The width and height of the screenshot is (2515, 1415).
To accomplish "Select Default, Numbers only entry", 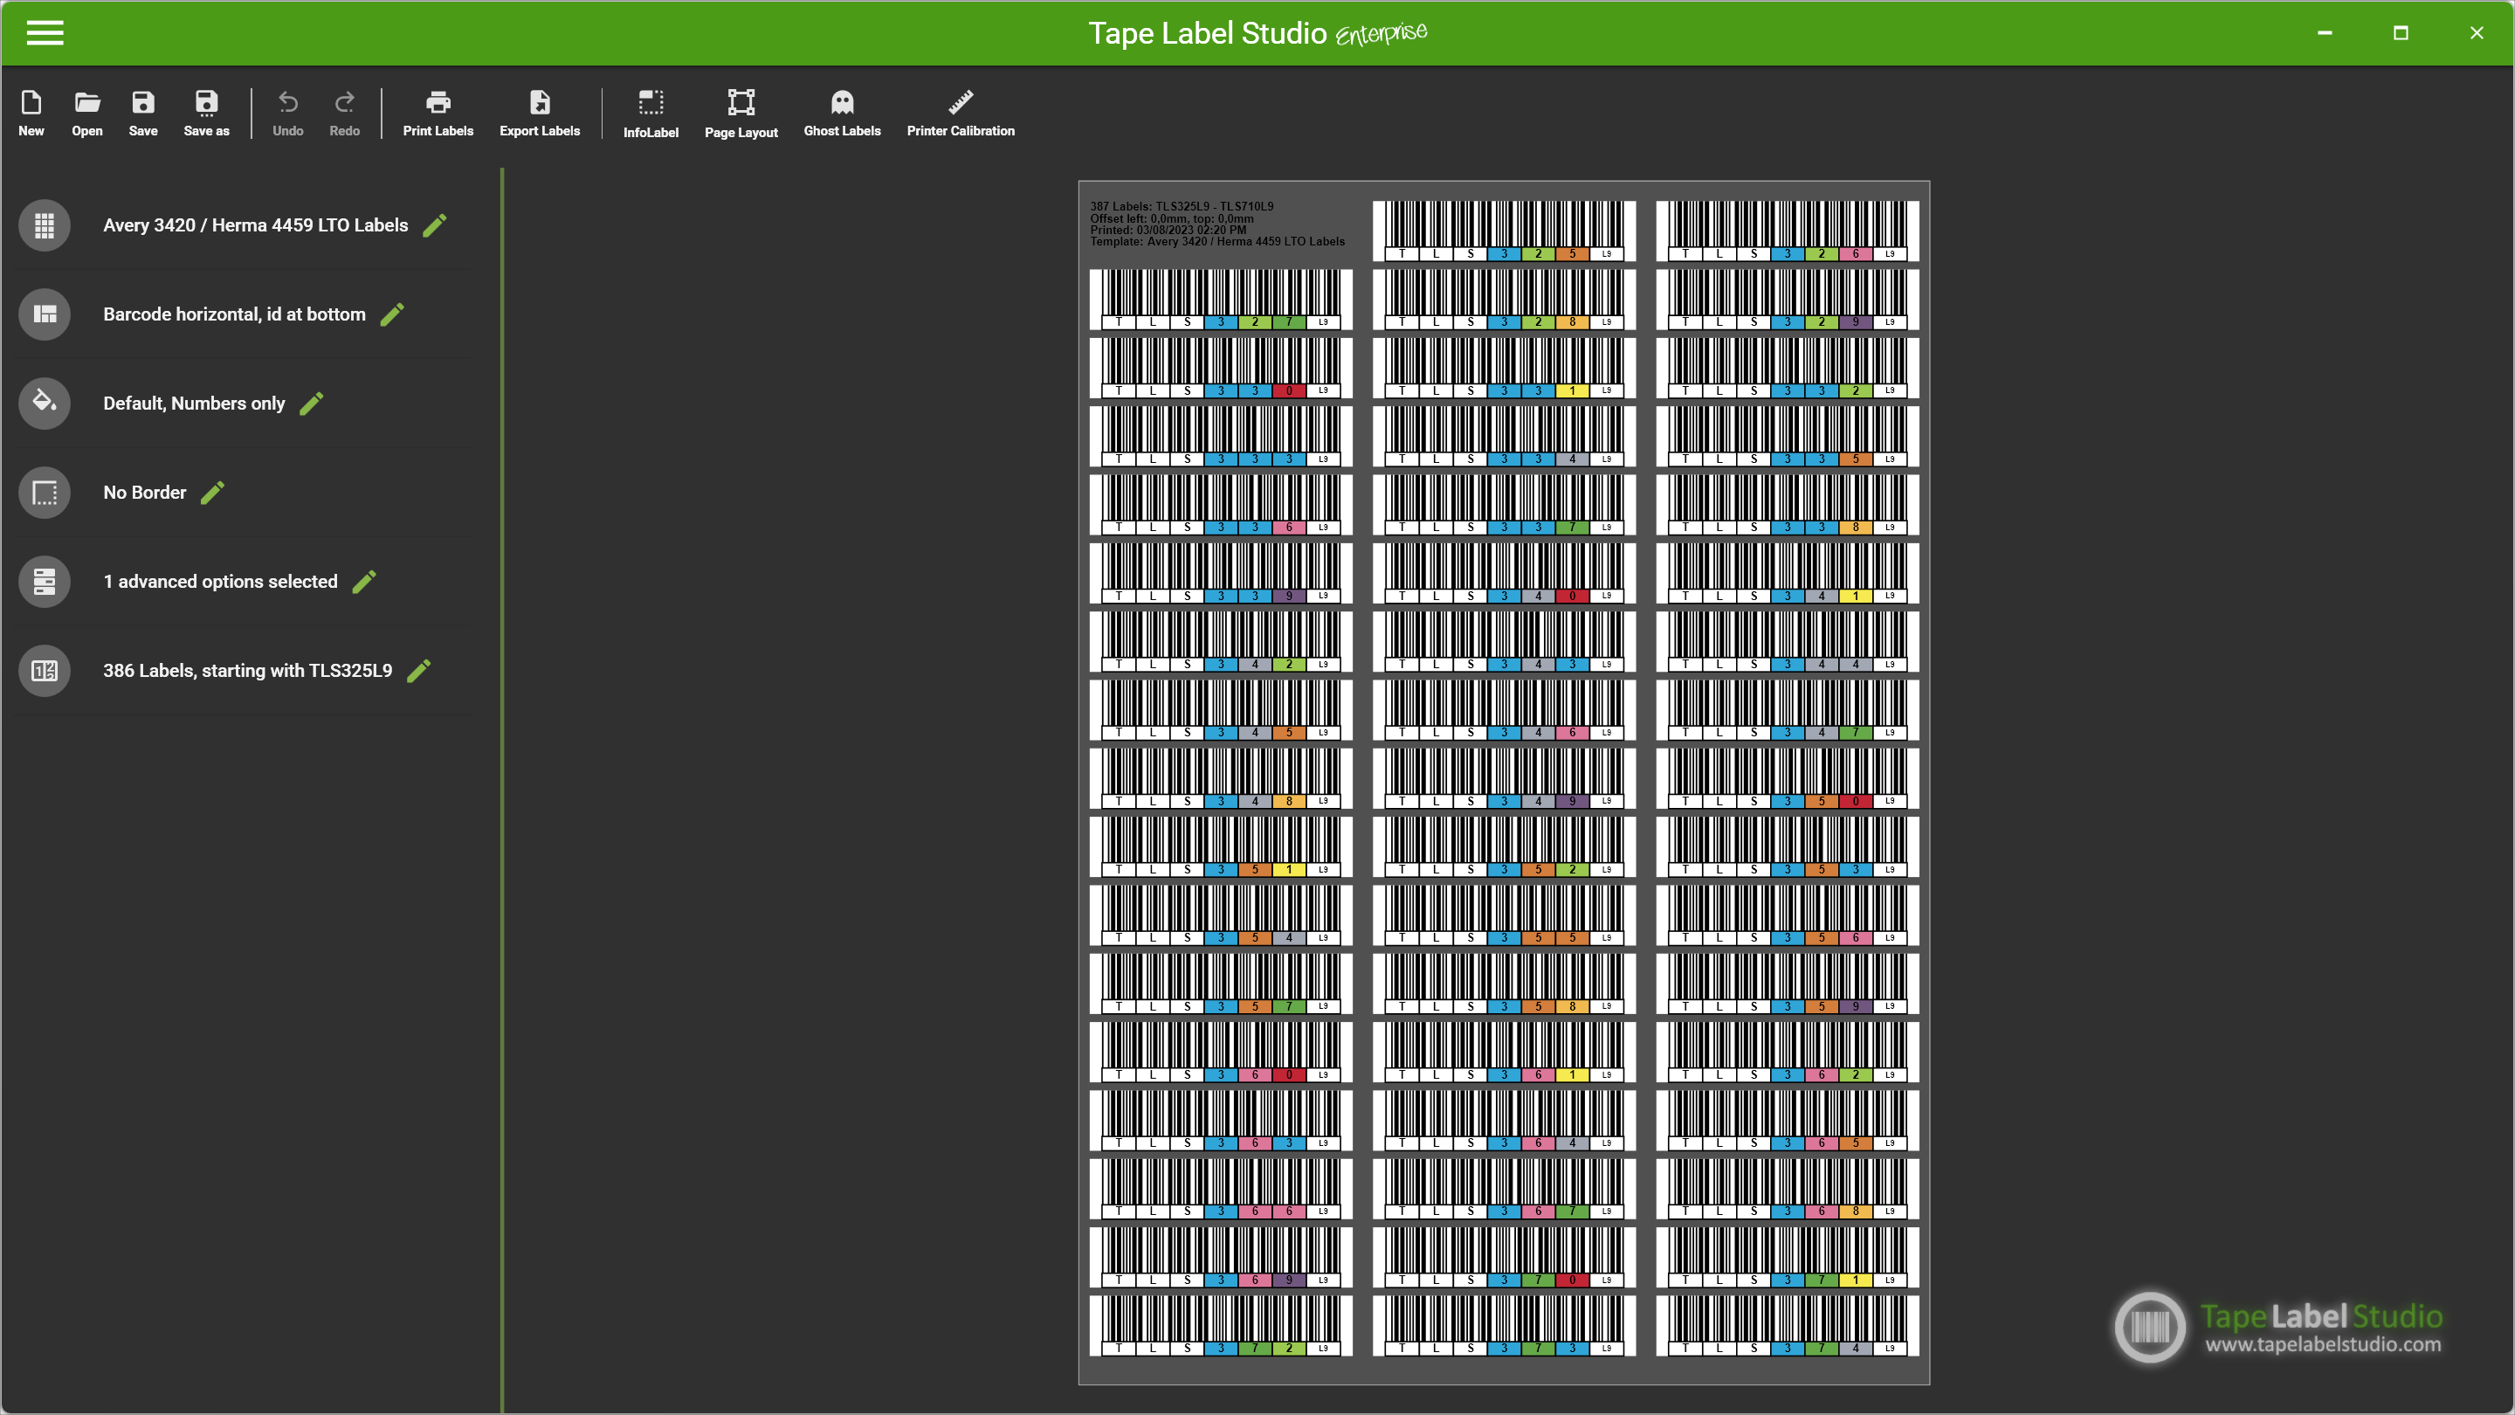I will (194, 404).
